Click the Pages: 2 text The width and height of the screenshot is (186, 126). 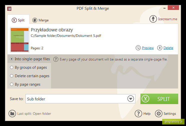click(37, 48)
